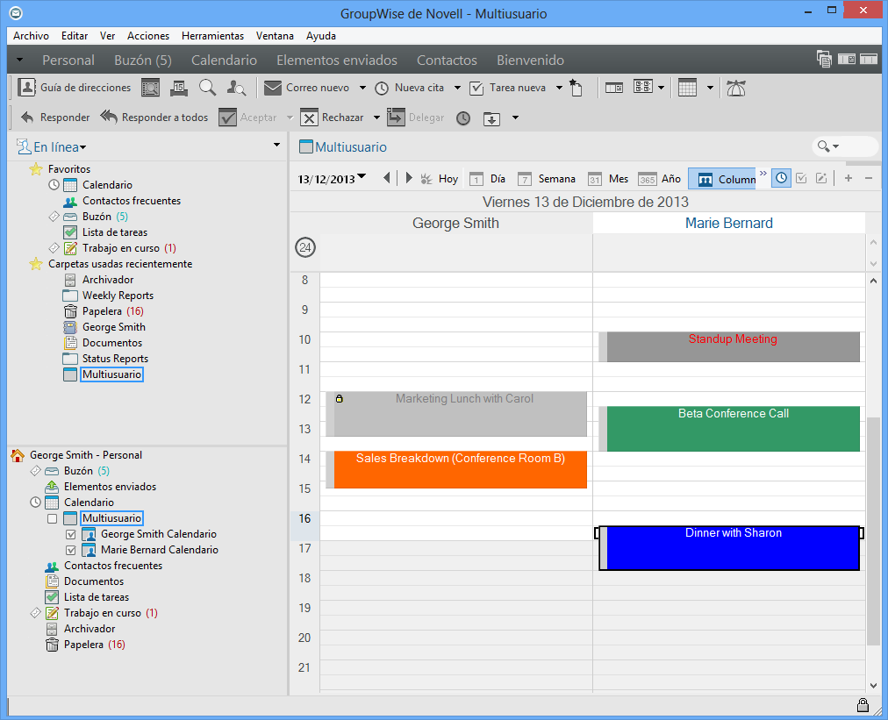Click the lock icon in status bar
This screenshot has width=888, height=720.
click(863, 705)
